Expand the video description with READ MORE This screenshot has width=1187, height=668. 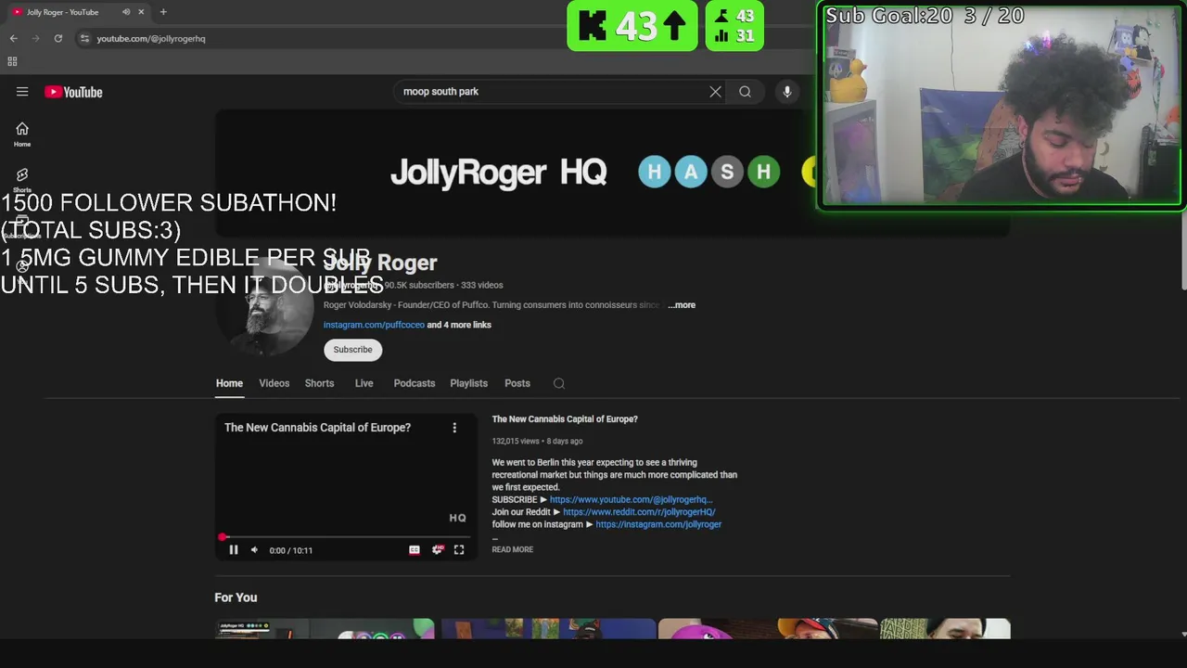512,549
